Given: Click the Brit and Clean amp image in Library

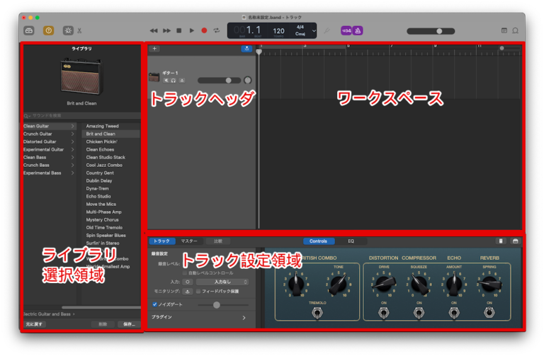Looking at the screenshot, I should pos(81,76).
